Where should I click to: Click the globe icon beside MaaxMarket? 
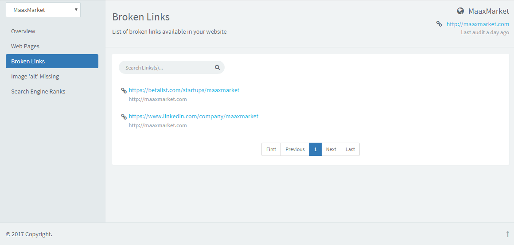460,11
